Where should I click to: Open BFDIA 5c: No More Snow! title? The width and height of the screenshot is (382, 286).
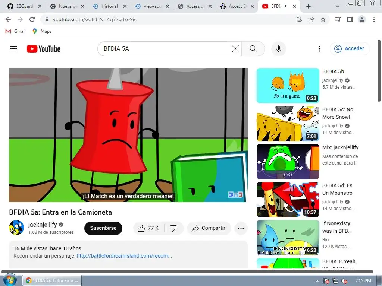click(338, 113)
